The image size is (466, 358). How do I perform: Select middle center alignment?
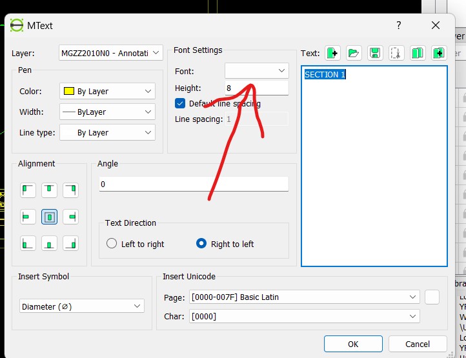(x=49, y=217)
